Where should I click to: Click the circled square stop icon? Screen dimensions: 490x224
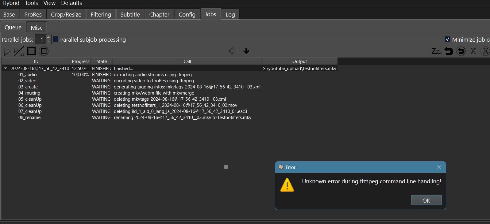[x=44, y=51]
